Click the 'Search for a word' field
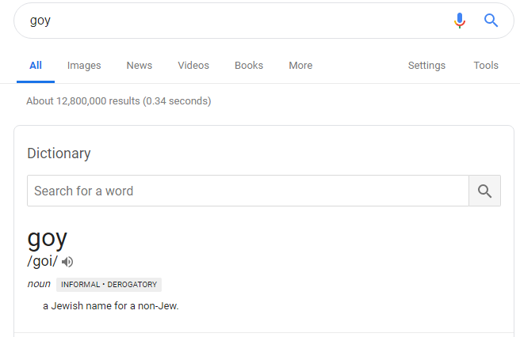The width and height of the screenshot is (520, 337). pyautogui.click(x=248, y=191)
